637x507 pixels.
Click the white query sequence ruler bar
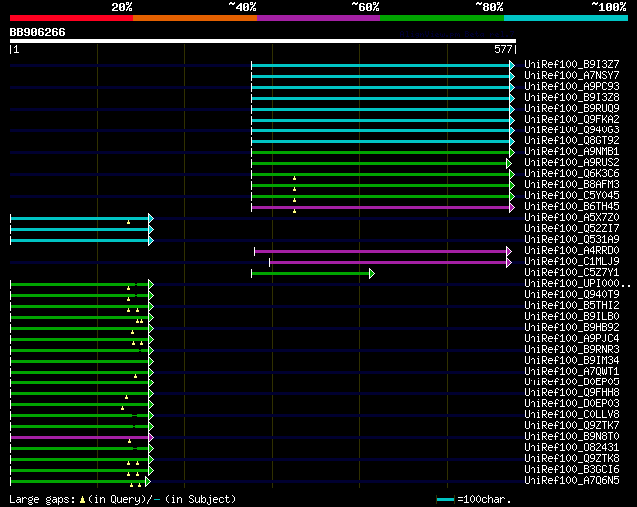[x=262, y=42]
